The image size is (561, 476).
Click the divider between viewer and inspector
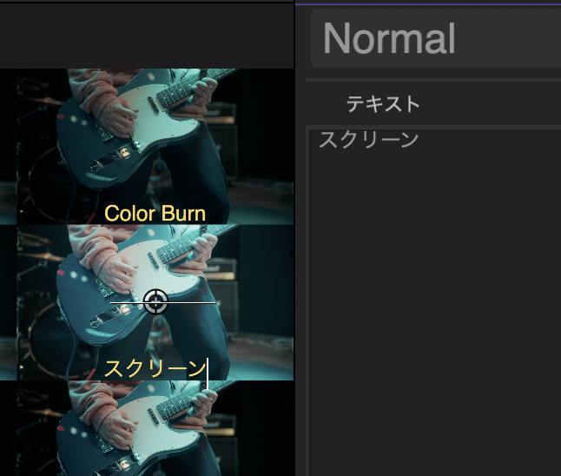294,238
